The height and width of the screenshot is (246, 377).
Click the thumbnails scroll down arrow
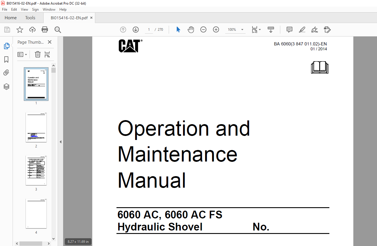[x=54, y=239]
